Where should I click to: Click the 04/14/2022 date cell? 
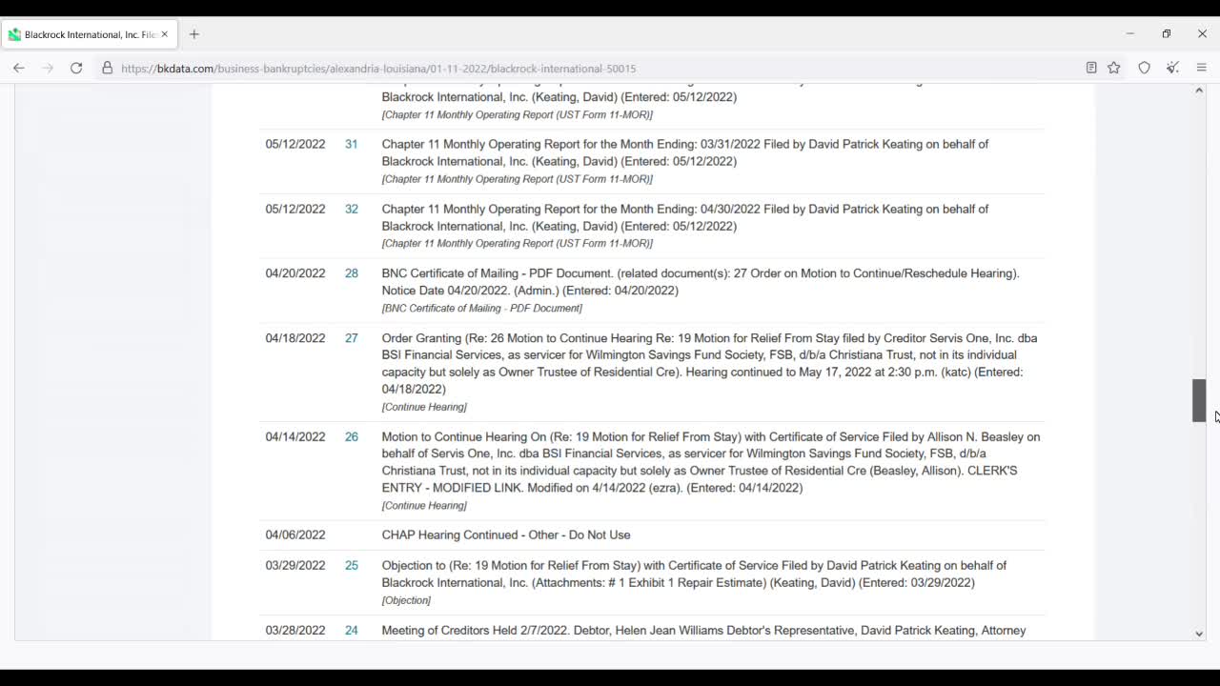coord(295,436)
